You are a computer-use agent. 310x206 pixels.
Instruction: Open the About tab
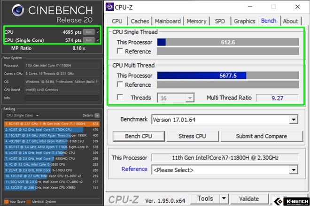click(290, 21)
